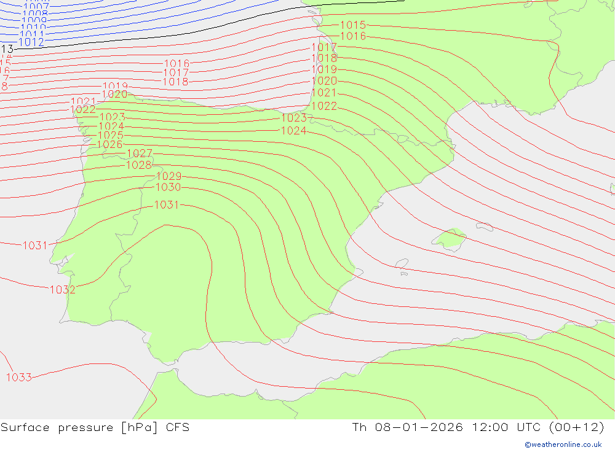The height and width of the screenshot is (450, 615).
Task: Select the 1025 isobar label
Action: [x=111, y=136]
